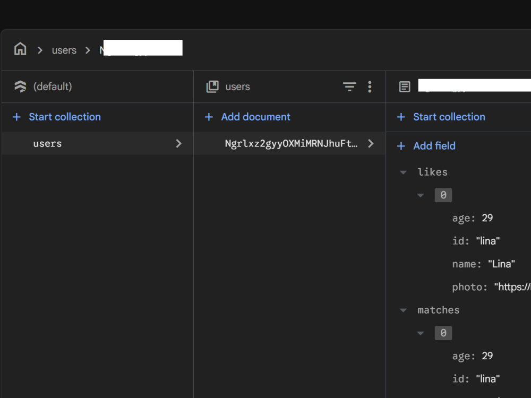The image size is (531, 398).
Task: Open filter icon in users panel
Action: pyautogui.click(x=349, y=86)
